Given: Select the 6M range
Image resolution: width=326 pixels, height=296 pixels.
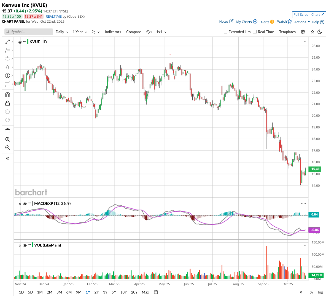Looking at the screenshot, I should tap(69, 292).
